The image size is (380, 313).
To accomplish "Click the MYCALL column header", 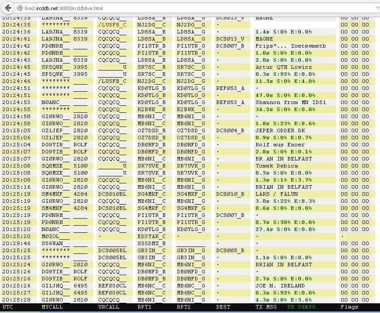I will tap(52, 307).
